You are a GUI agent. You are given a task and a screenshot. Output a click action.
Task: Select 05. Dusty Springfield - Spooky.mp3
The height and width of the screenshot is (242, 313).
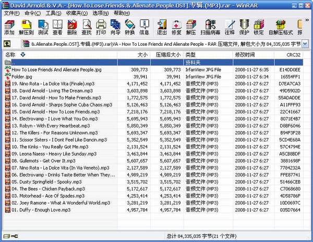(153, 182)
